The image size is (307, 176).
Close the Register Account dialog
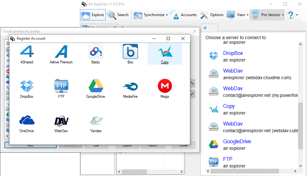coord(183,38)
